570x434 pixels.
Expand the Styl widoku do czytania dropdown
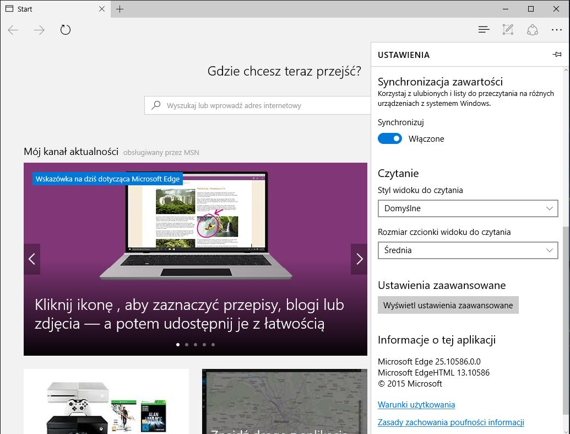point(468,208)
